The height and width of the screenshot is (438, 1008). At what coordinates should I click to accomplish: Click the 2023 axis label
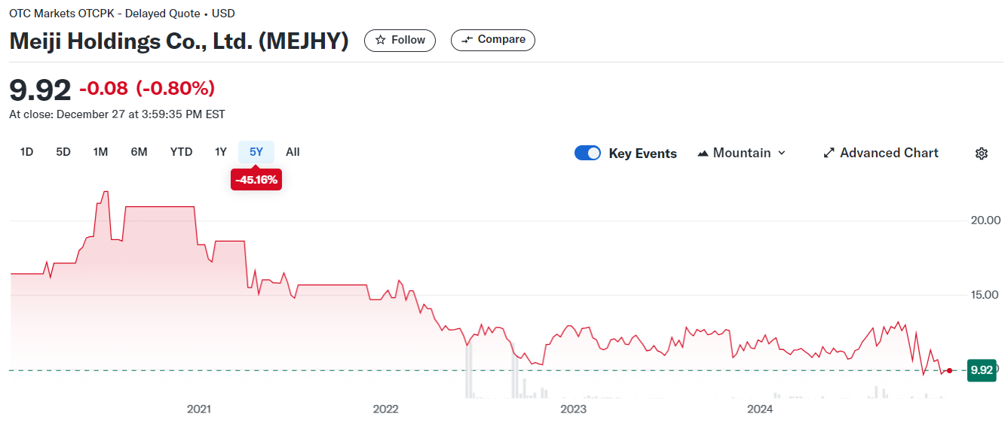click(573, 409)
